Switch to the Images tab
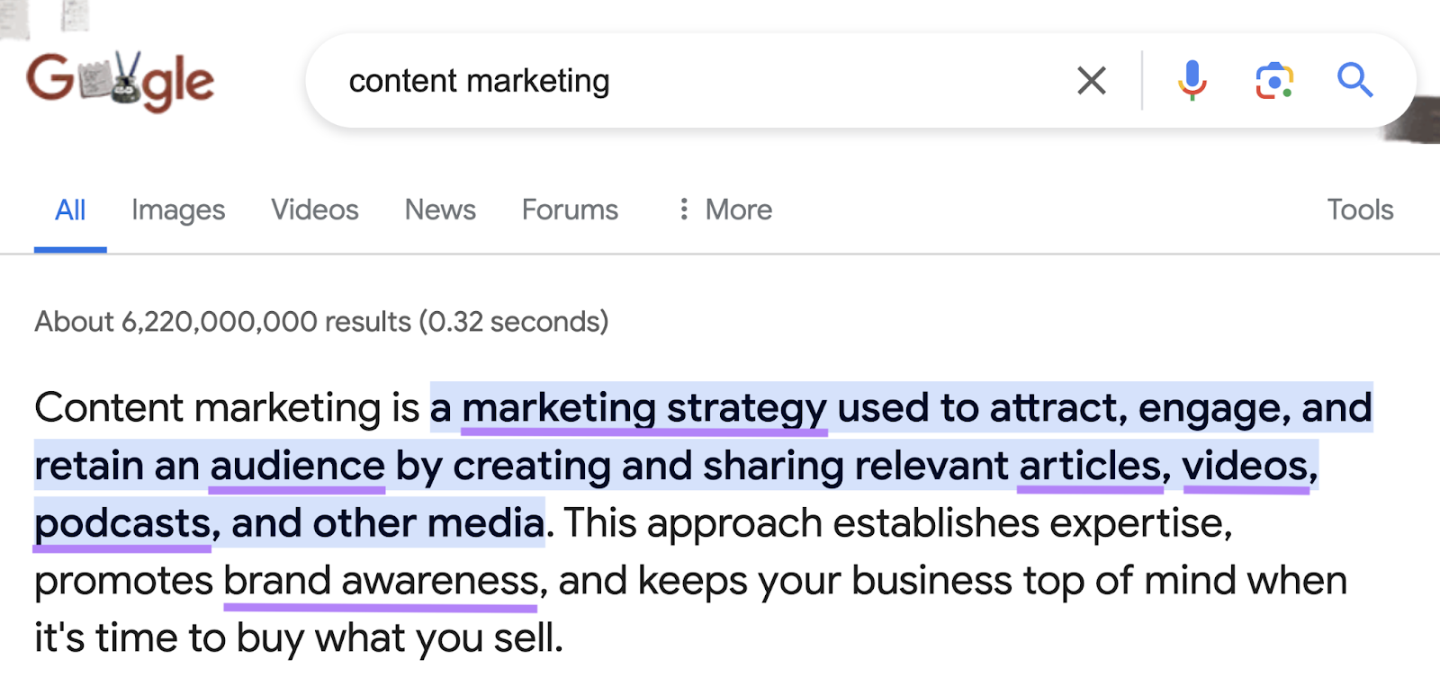 point(178,209)
